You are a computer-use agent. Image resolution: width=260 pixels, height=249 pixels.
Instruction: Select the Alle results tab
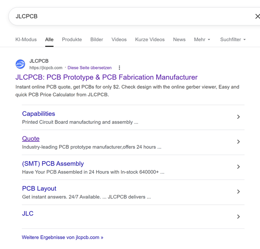coord(49,39)
